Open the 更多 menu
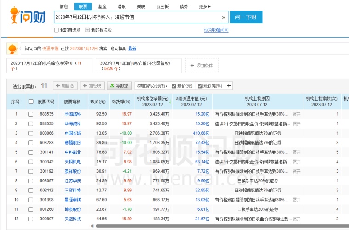Image resolution: width=349 pixels, height=230 pixels. coord(205,6)
